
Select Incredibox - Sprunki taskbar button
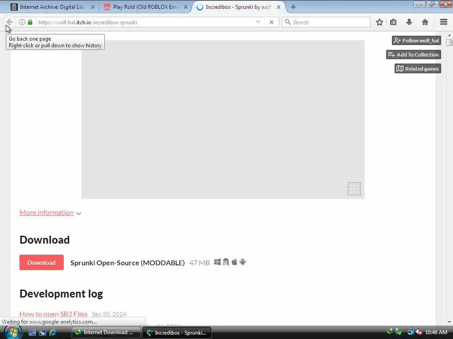tap(177, 332)
